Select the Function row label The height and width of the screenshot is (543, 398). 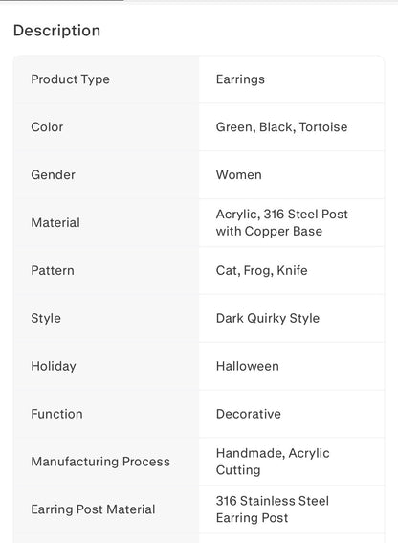(56, 414)
